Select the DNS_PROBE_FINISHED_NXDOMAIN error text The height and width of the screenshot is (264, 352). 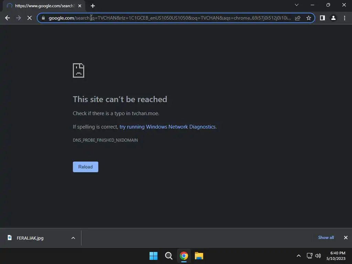[105, 140]
